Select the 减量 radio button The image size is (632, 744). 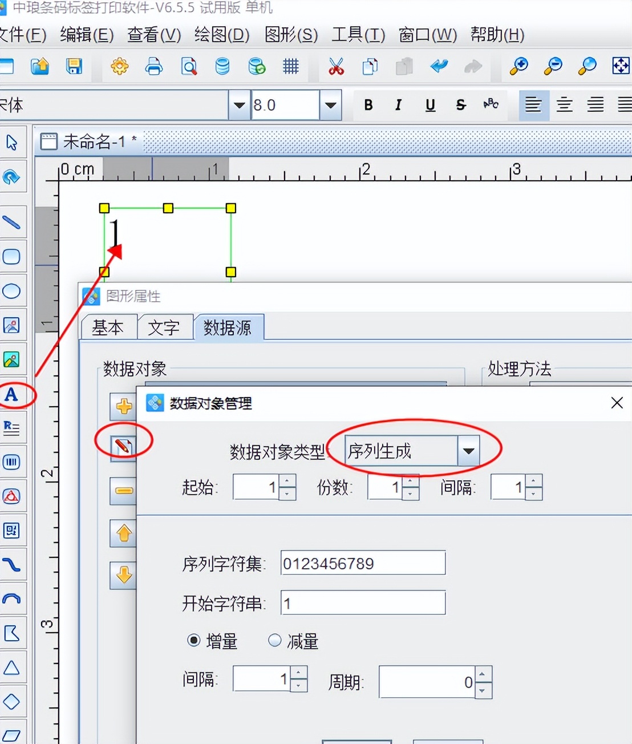(274, 640)
